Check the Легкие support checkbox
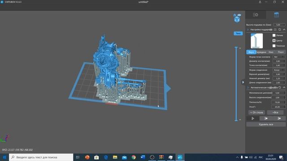 (x=274, y=35)
